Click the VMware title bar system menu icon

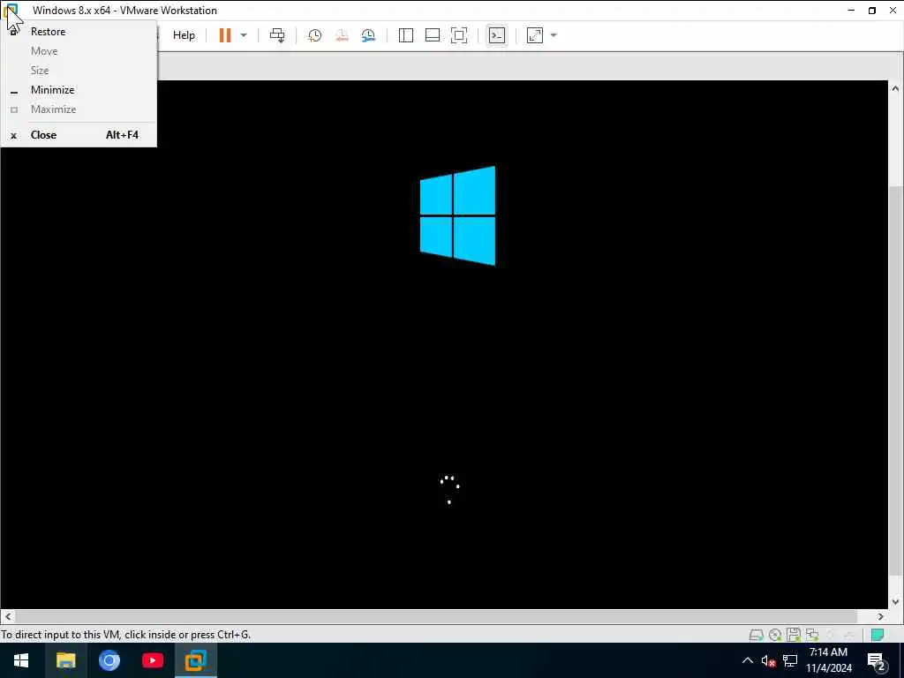[11, 11]
